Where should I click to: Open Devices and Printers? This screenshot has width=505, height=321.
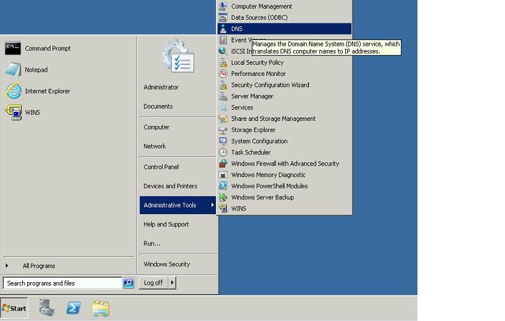tap(170, 186)
